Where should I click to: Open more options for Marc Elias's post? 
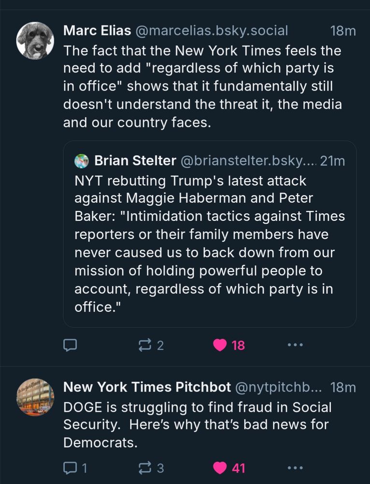pyautogui.click(x=295, y=345)
